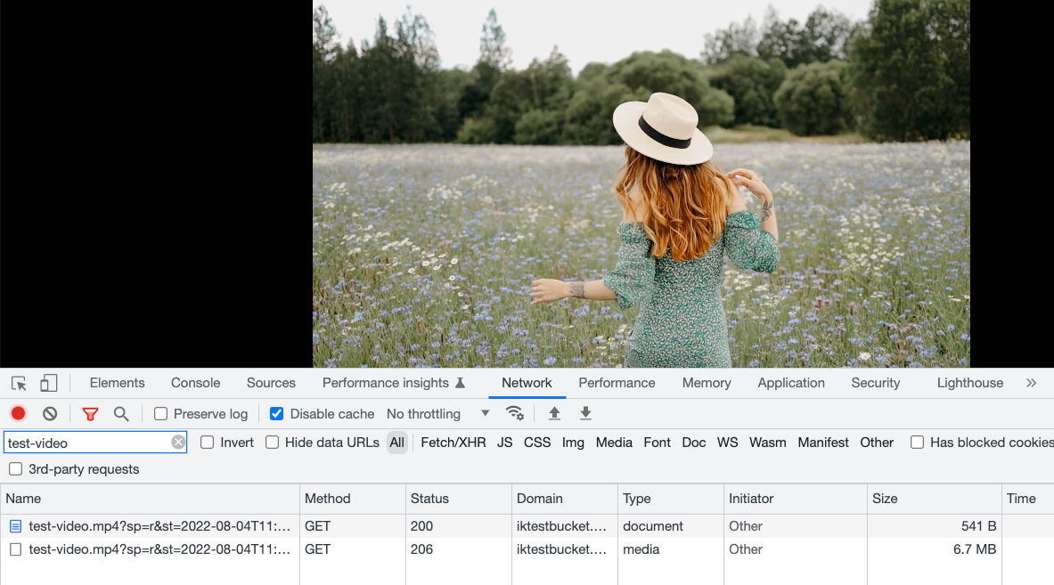
Task: Toggle the device toolbar icon
Action: (x=48, y=383)
